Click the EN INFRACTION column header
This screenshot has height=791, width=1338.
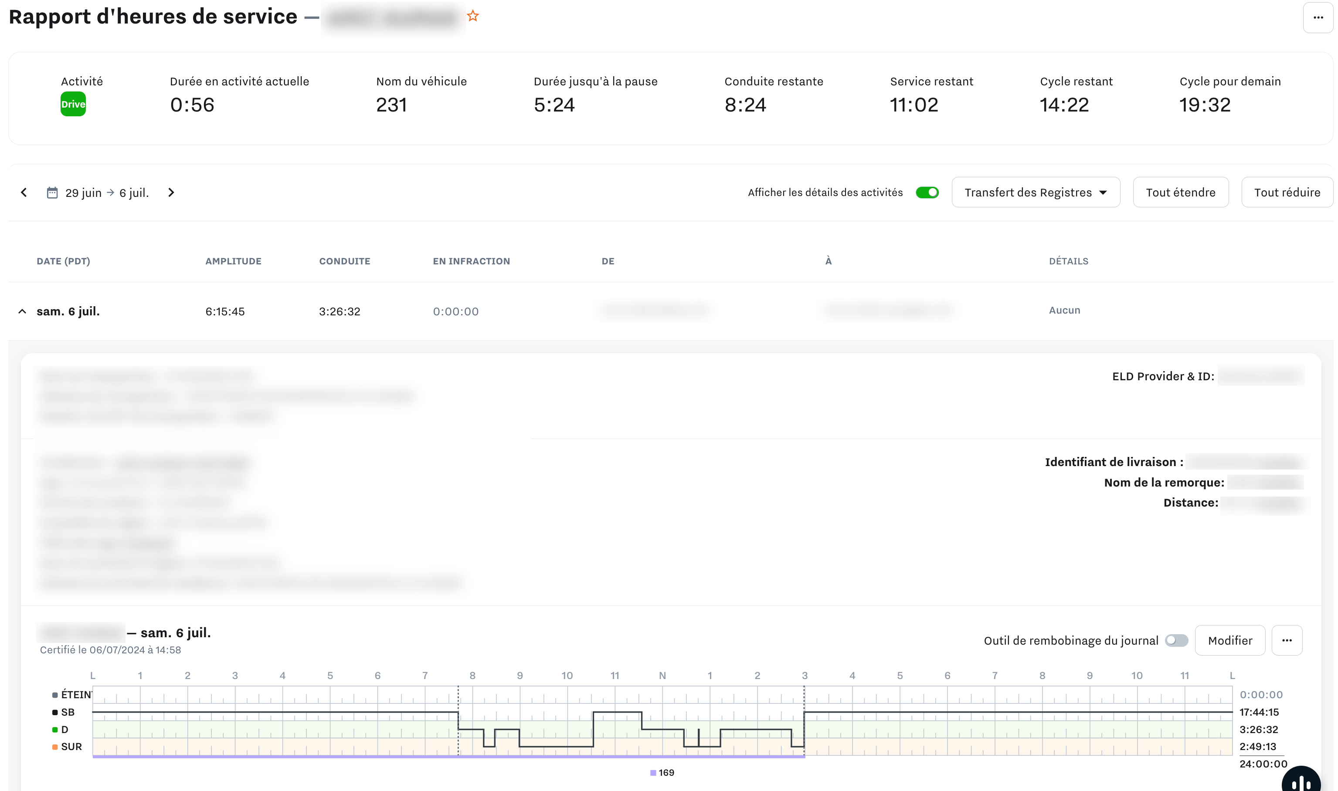tap(472, 261)
